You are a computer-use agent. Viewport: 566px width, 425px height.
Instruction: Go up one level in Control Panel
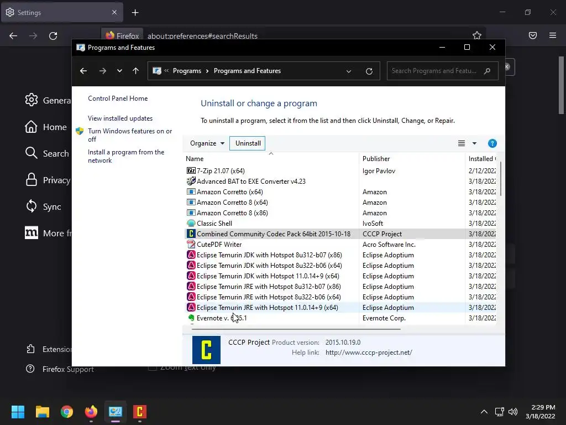pyautogui.click(x=136, y=71)
